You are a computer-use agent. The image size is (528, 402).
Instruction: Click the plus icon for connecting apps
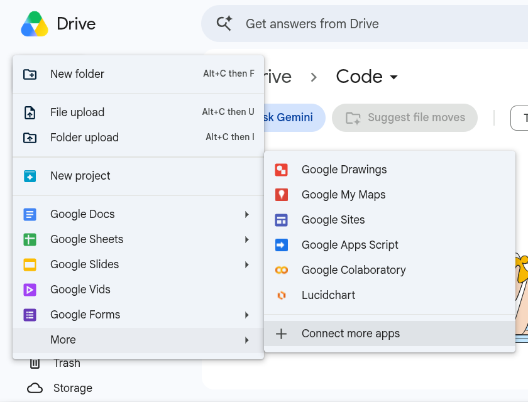click(281, 334)
